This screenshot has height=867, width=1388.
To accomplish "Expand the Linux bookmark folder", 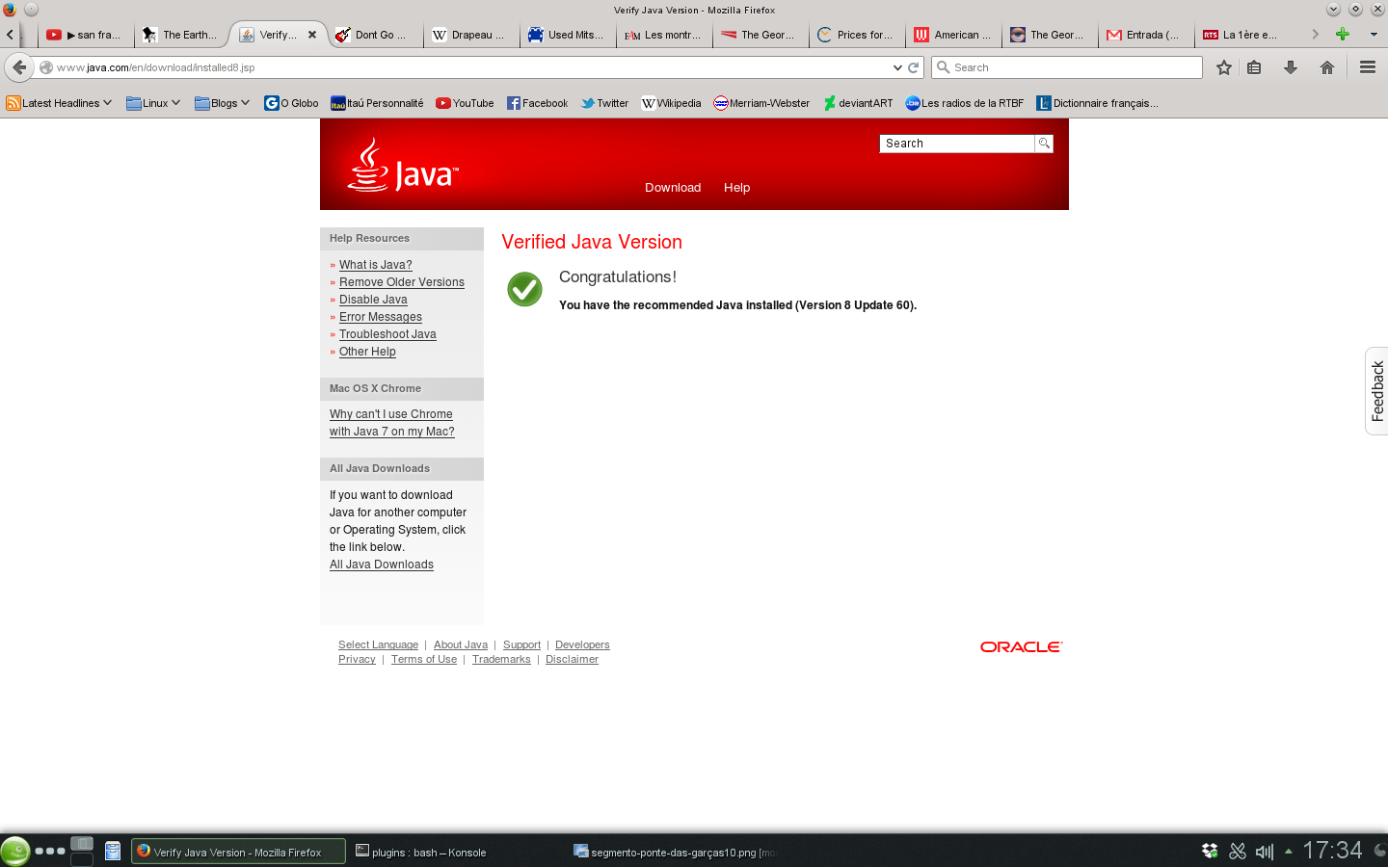I will click(153, 103).
